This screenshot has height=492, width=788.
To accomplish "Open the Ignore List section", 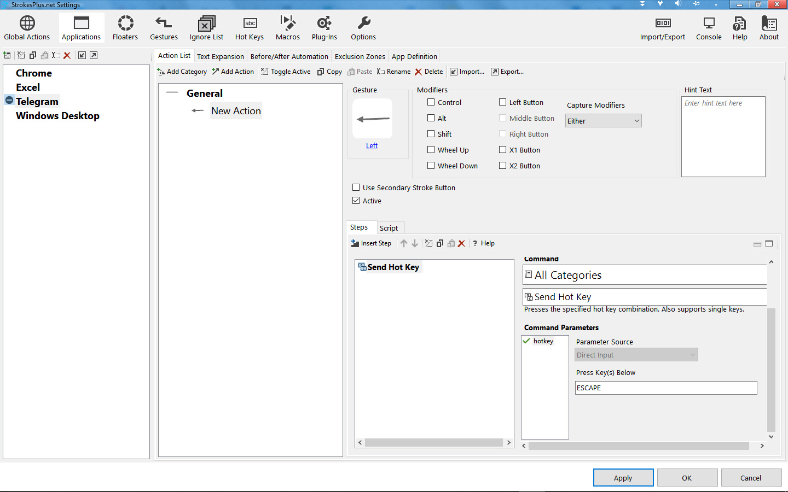I will click(206, 28).
